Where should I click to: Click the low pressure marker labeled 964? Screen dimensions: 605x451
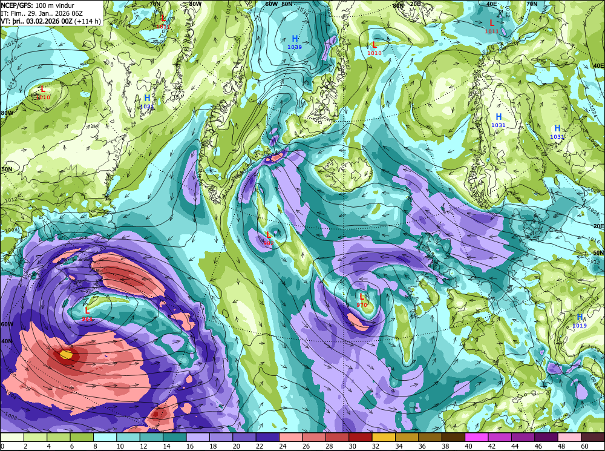[x=87, y=314]
